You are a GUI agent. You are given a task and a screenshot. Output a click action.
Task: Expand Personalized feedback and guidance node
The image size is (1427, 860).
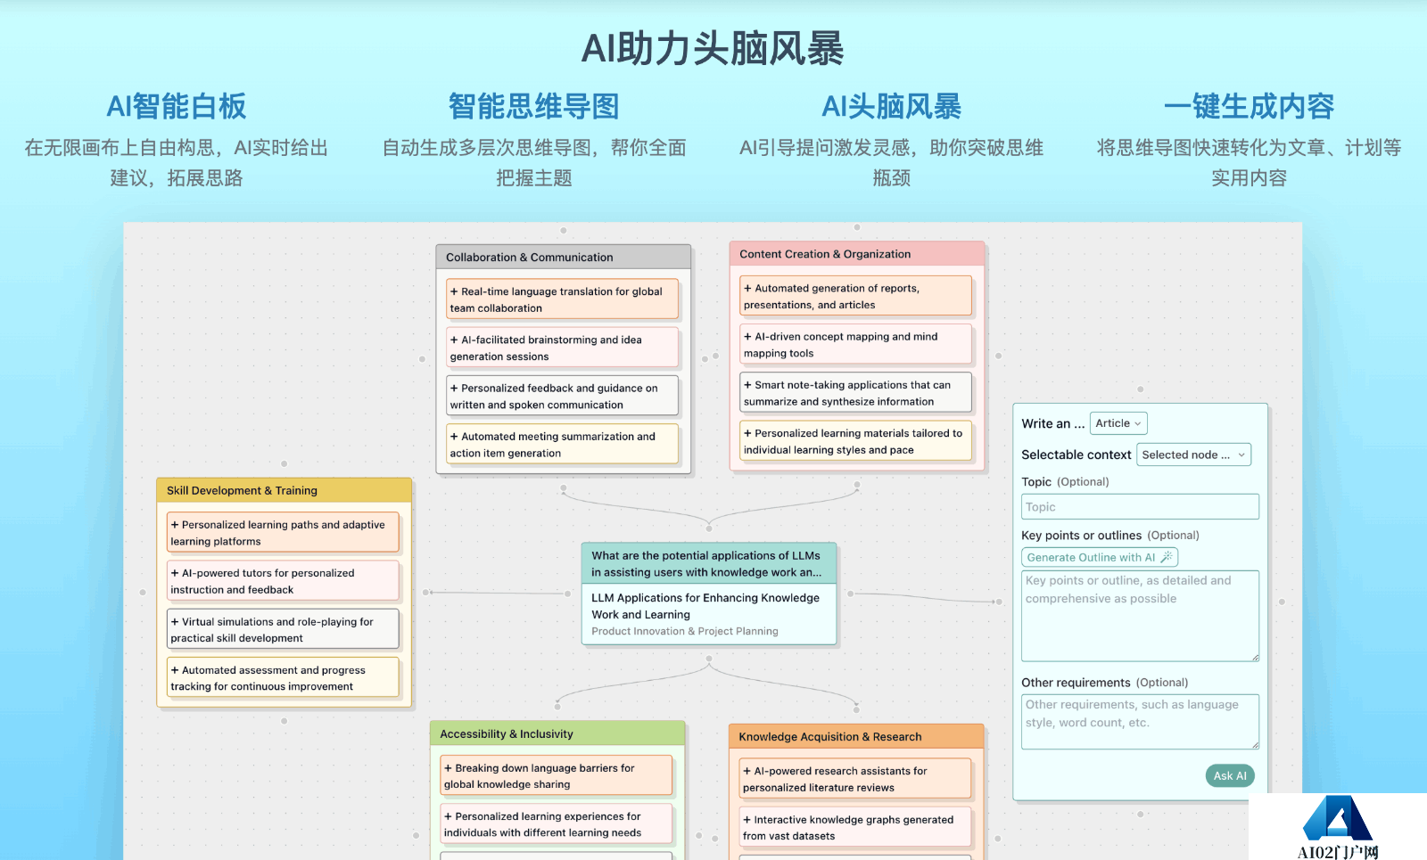tap(454, 388)
